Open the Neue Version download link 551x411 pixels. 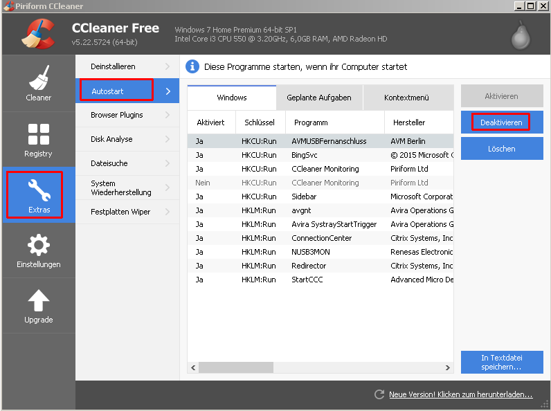461,394
